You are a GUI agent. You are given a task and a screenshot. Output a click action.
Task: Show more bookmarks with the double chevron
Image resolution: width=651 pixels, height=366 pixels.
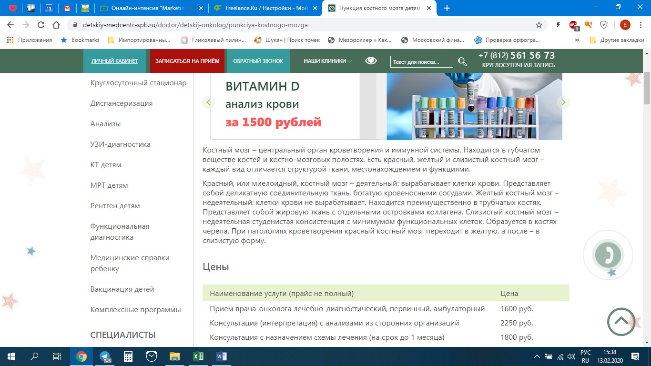[x=577, y=40]
